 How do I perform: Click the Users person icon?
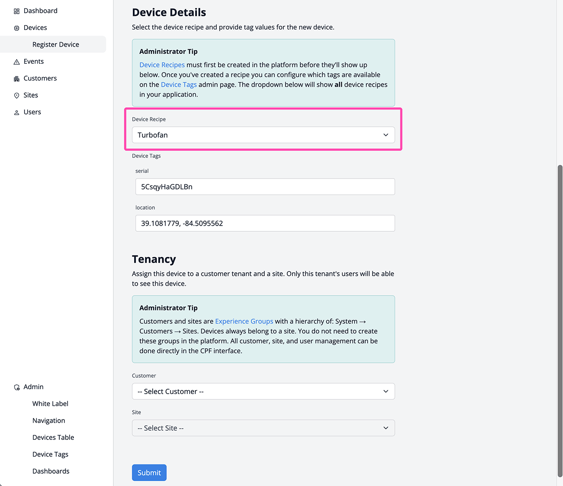[x=17, y=113]
